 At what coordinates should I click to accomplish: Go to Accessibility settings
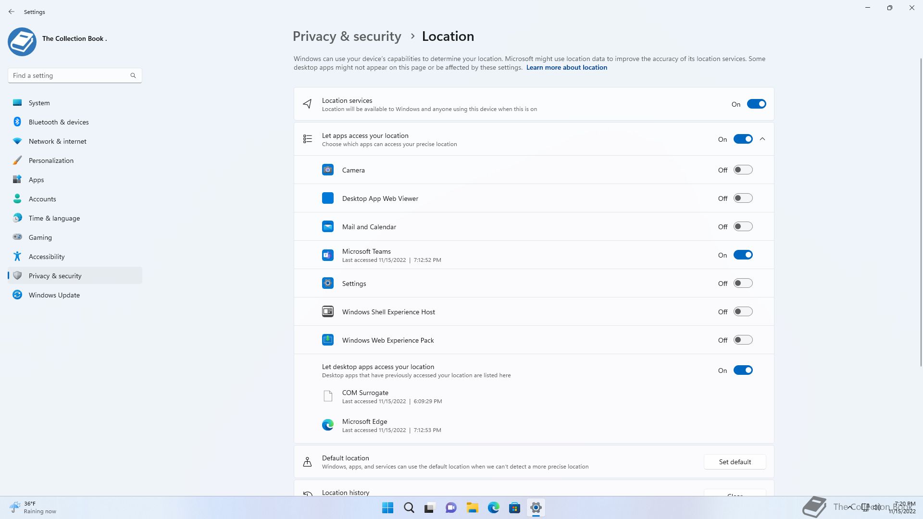[x=75, y=257]
